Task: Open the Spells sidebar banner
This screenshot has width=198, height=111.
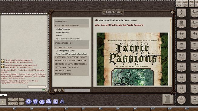Action: coord(181,89)
